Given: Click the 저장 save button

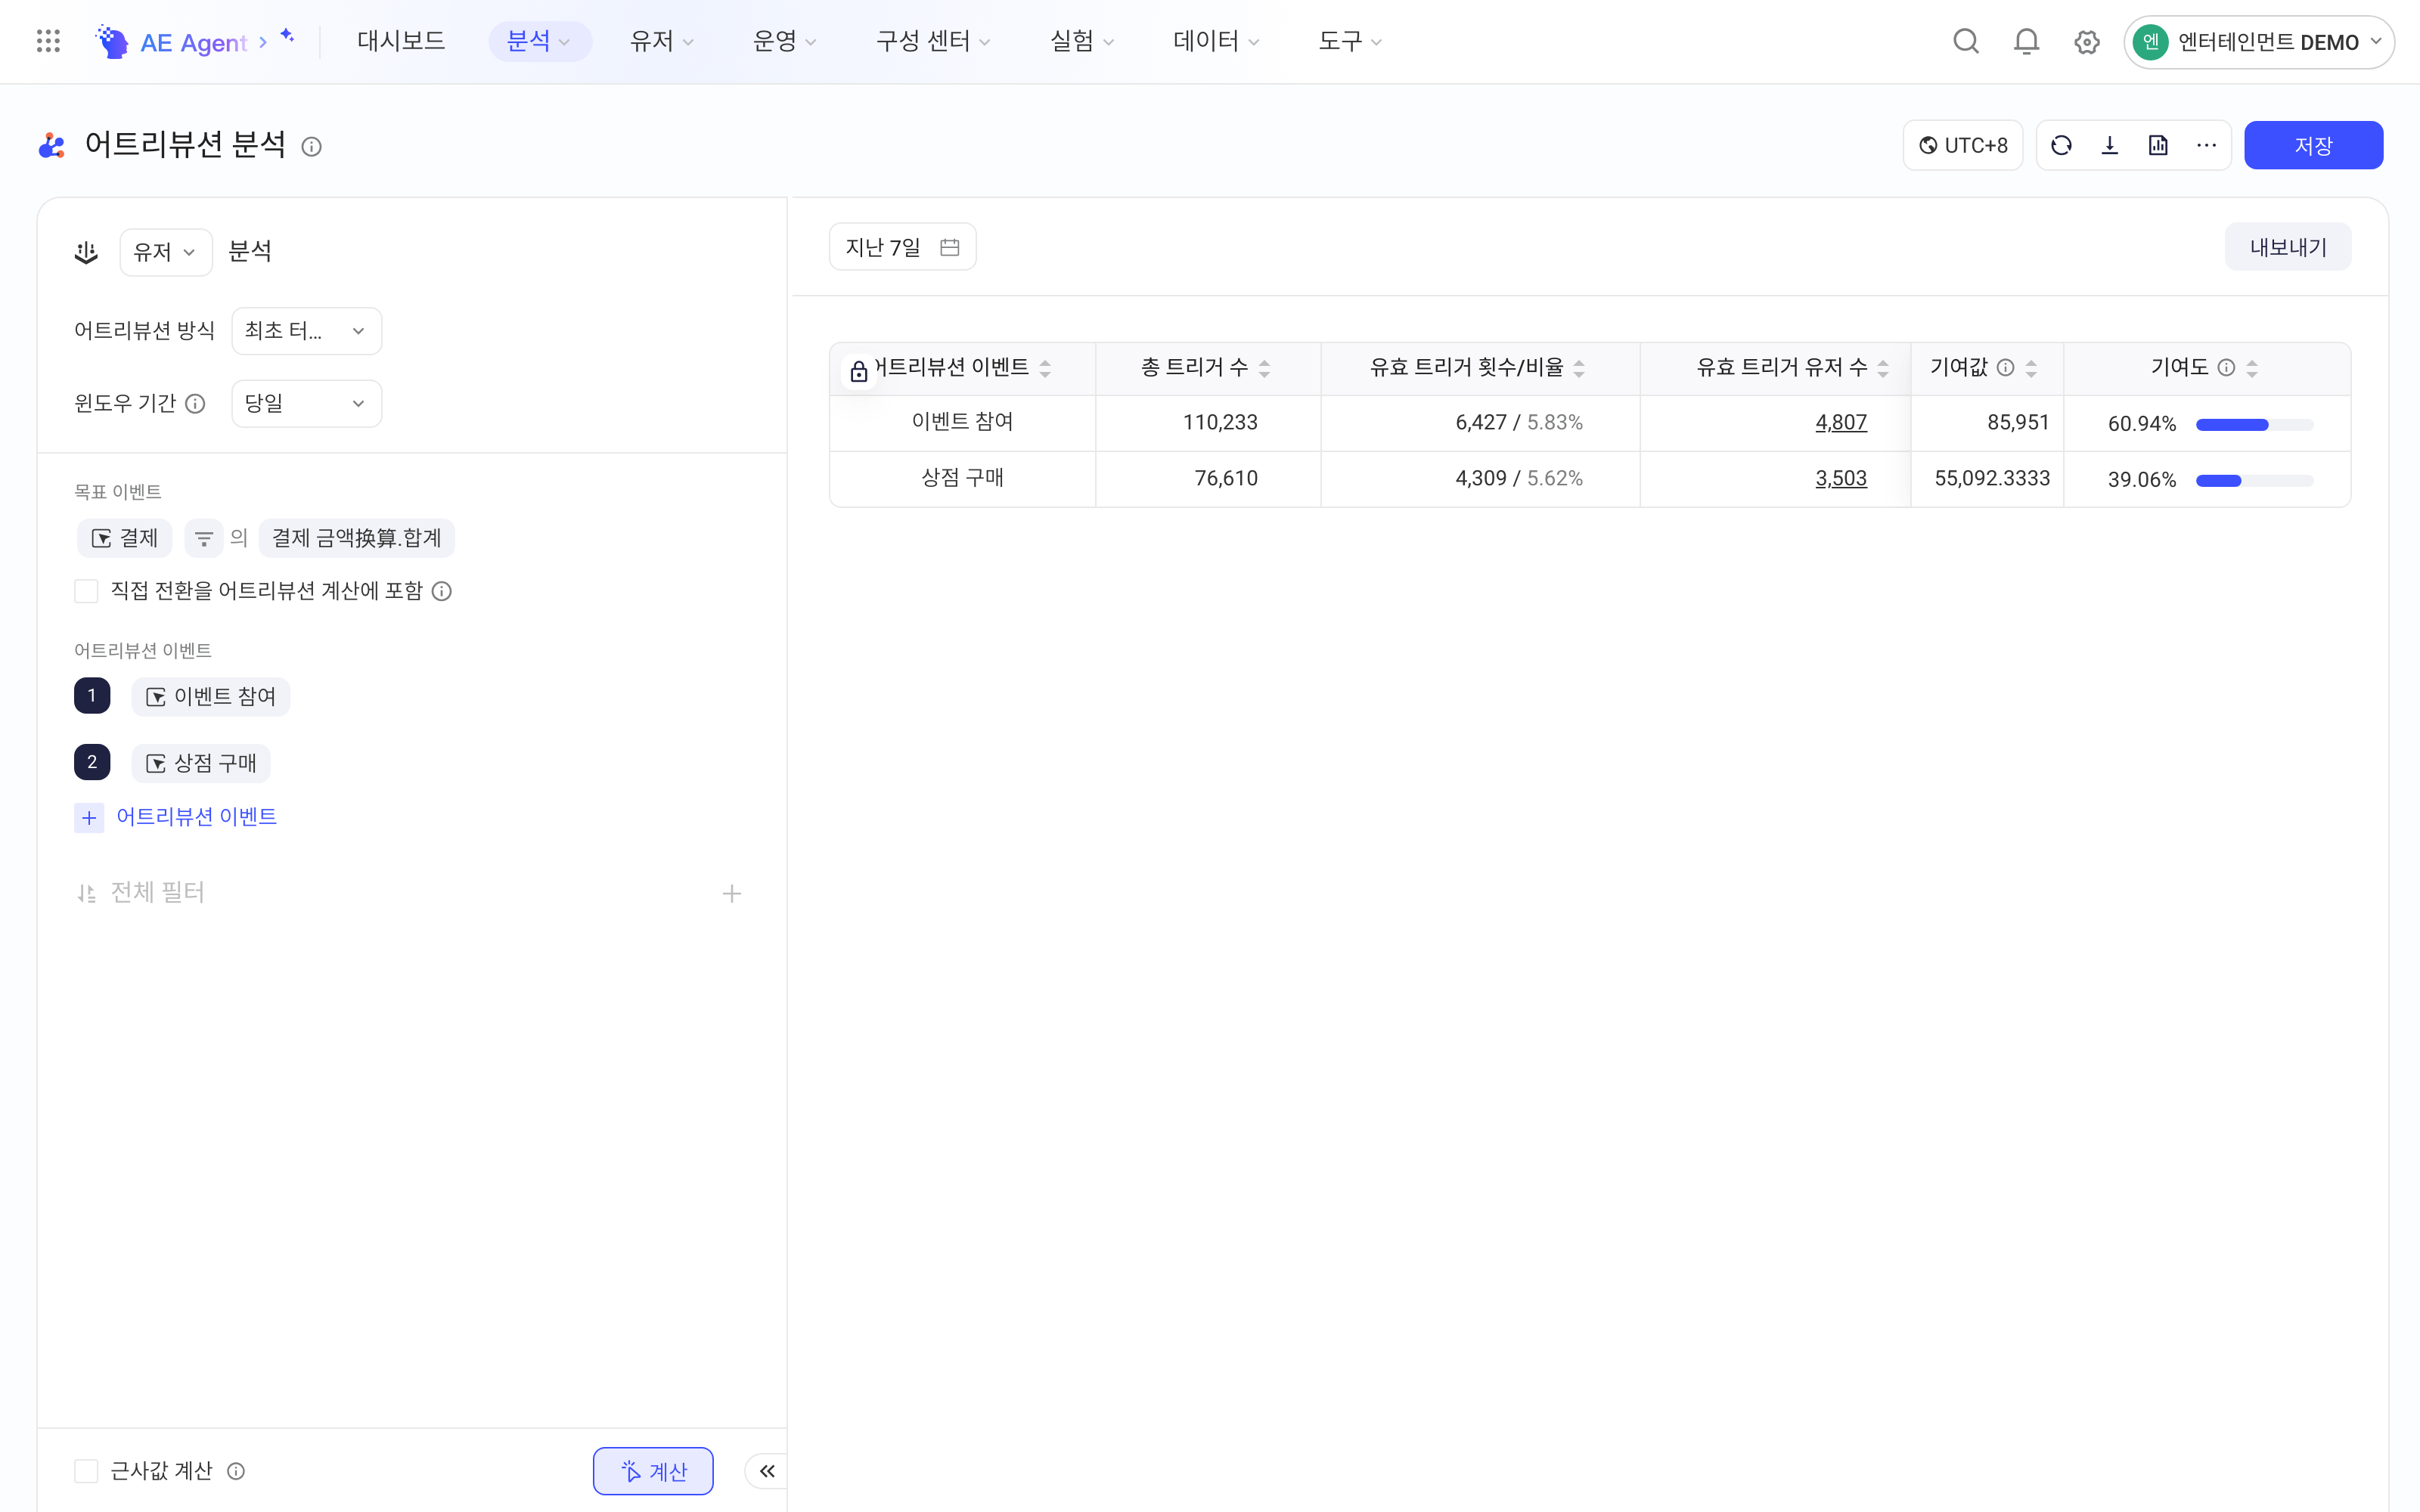Looking at the screenshot, I should tap(2313, 146).
